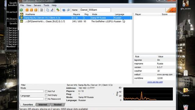195x110 pixels.
Task: Click the green Connect play icon
Action: (21, 10)
